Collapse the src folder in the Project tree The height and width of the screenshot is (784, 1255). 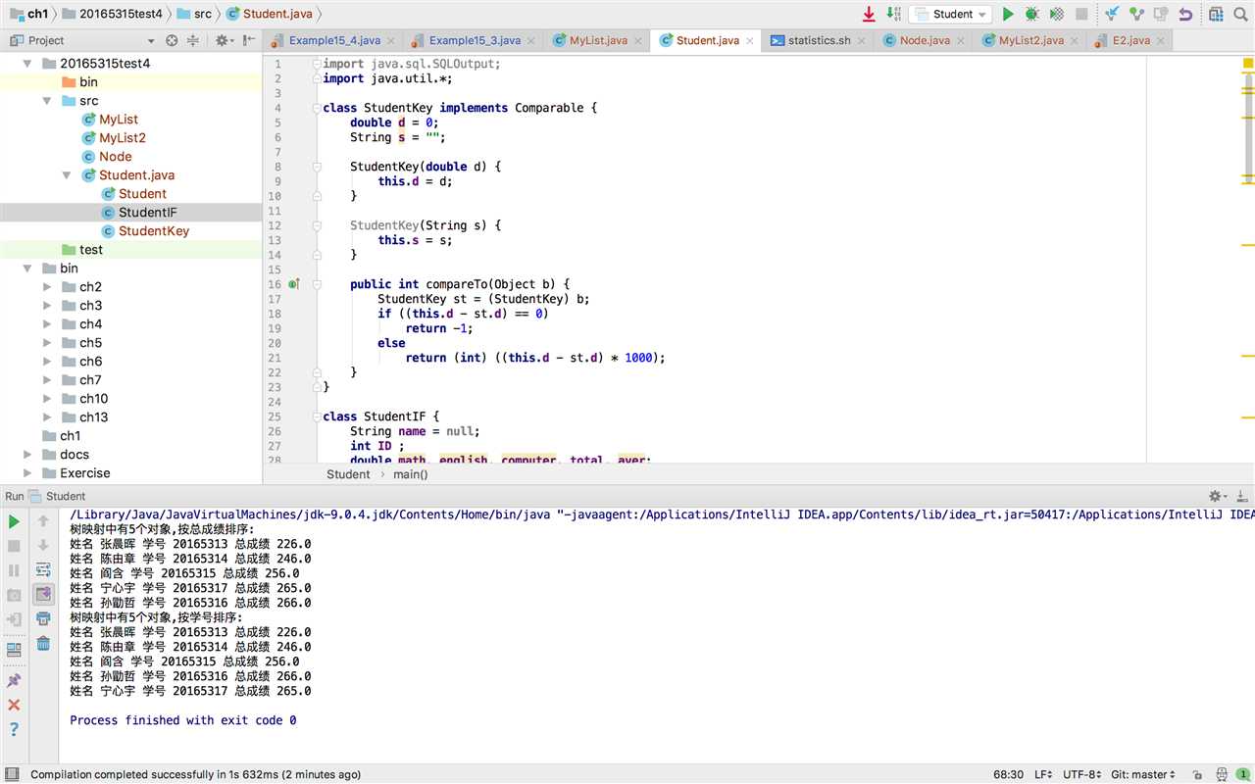pos(47,101)
